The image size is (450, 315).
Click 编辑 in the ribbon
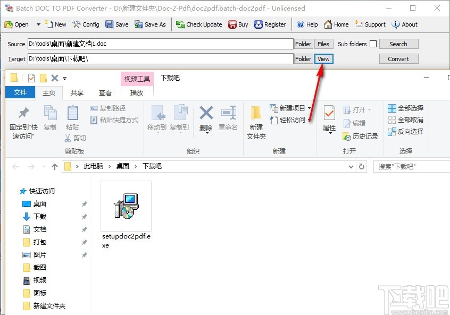[x=354, y=123]
